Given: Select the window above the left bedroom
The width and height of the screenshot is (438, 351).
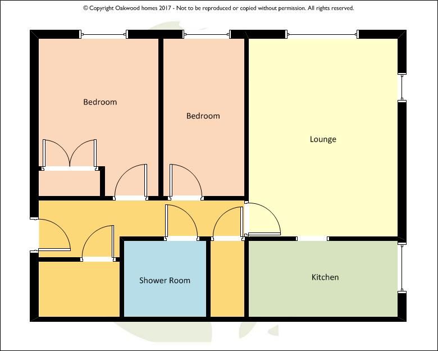Looking at the screenshot, I should click(x=104, y=35).
